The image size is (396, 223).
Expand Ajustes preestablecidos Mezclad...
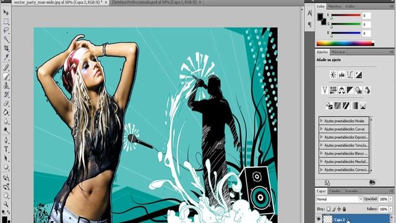coord(322,161)
